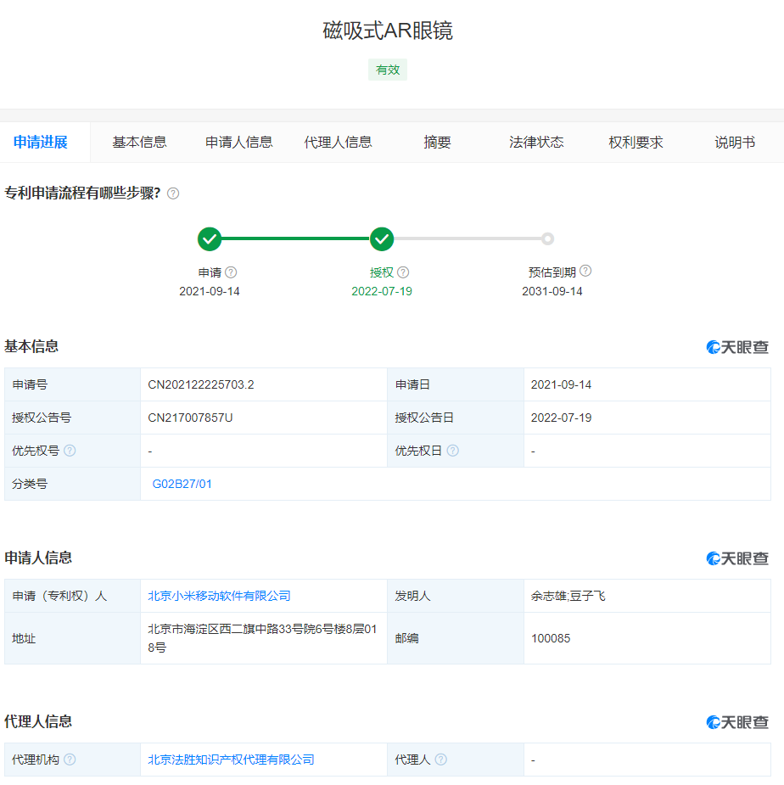The width and height of the screenshot is (784, 785).
Task: Open help icon beside 专利申请流程有哪些步骤
Action: 173,193
